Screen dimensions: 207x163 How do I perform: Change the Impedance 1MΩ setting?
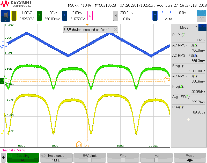(56, 158)
